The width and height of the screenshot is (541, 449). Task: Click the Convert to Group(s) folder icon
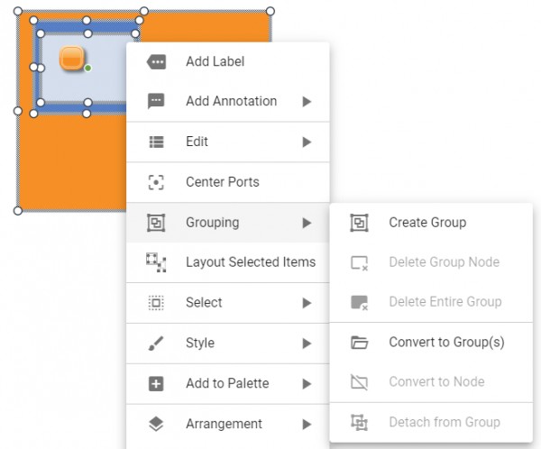pos(359,343)
